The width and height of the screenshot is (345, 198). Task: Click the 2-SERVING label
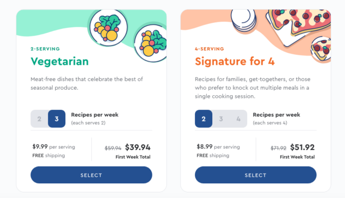pyautogui.click(x=45, y=49)
